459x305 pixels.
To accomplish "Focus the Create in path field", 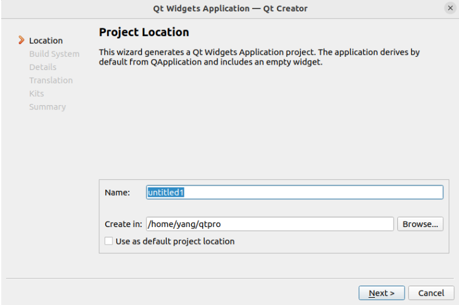I will [270, 224].
